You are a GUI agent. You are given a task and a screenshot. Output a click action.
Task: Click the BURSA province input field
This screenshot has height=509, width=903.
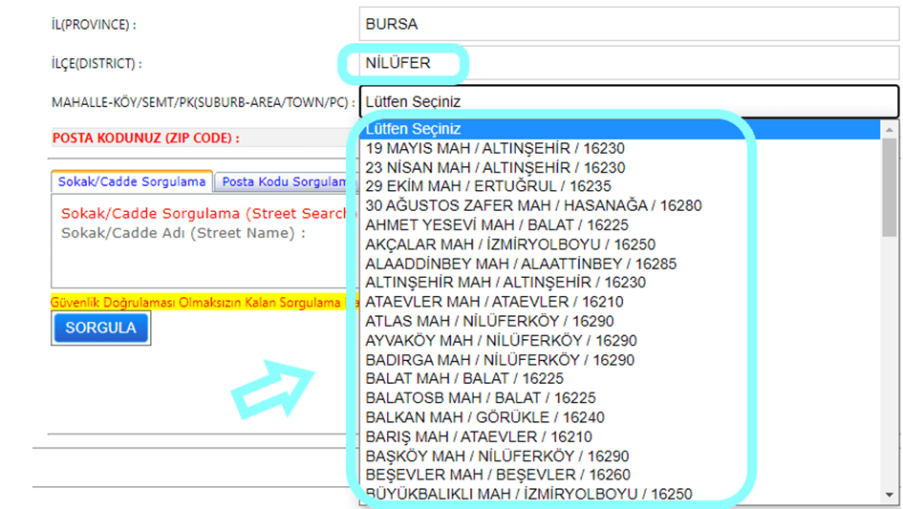point(629,25)
